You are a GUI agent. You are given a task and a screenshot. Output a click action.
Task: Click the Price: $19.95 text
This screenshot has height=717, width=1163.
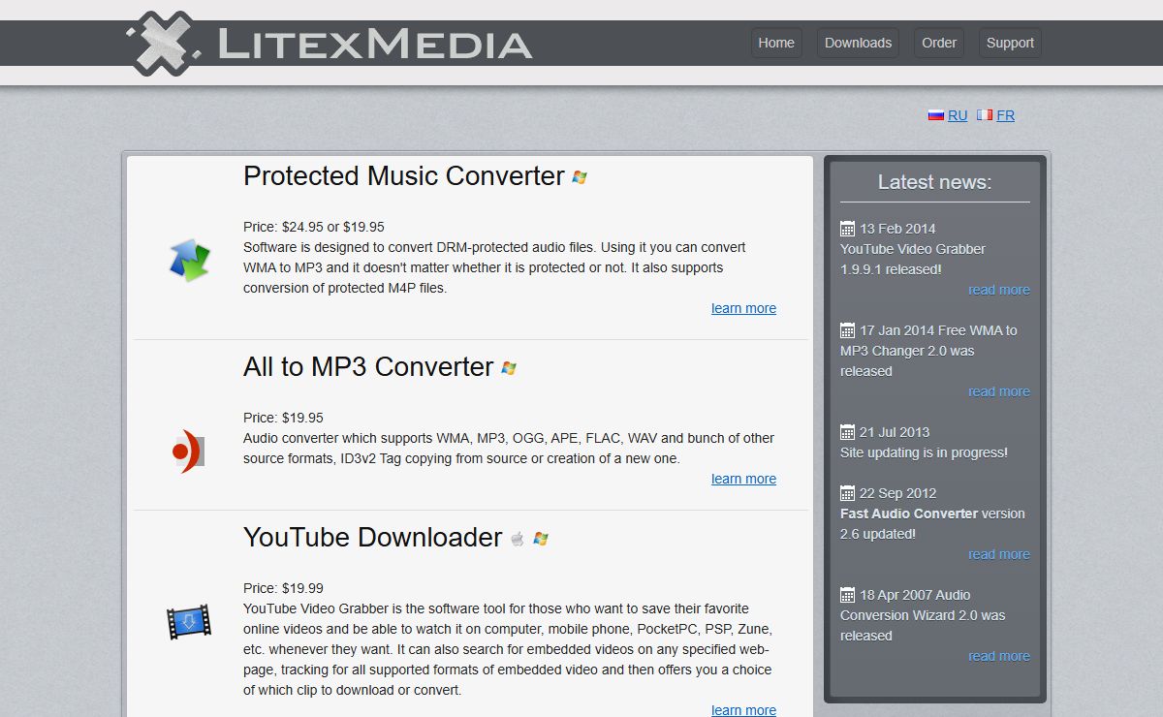pyautogui.click(x=283, y=418)
